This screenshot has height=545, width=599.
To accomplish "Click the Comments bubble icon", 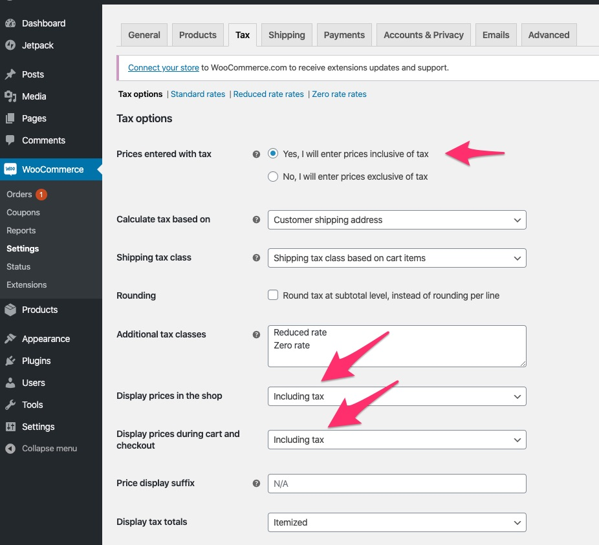I will 10,140.
